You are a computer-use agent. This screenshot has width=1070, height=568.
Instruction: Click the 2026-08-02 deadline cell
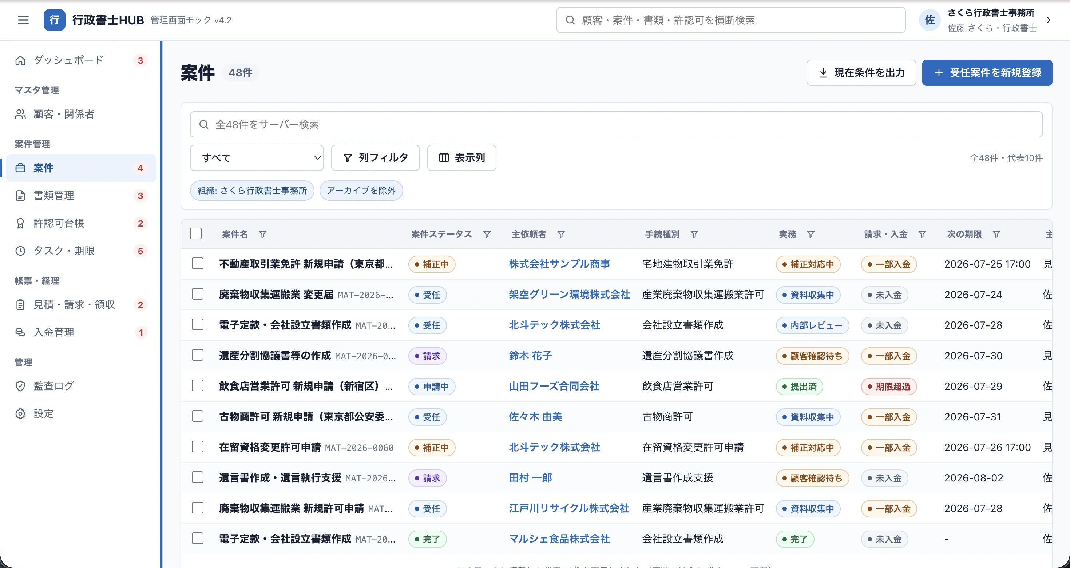(973, 478)
